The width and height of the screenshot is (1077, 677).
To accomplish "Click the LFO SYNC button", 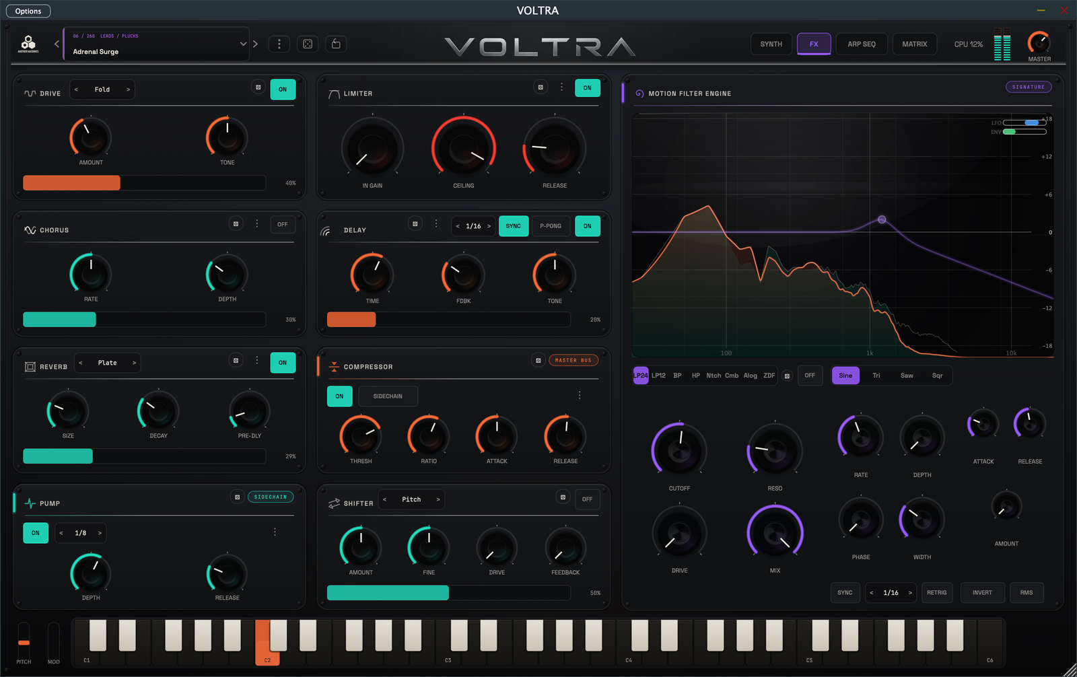I will pos(845,593).
